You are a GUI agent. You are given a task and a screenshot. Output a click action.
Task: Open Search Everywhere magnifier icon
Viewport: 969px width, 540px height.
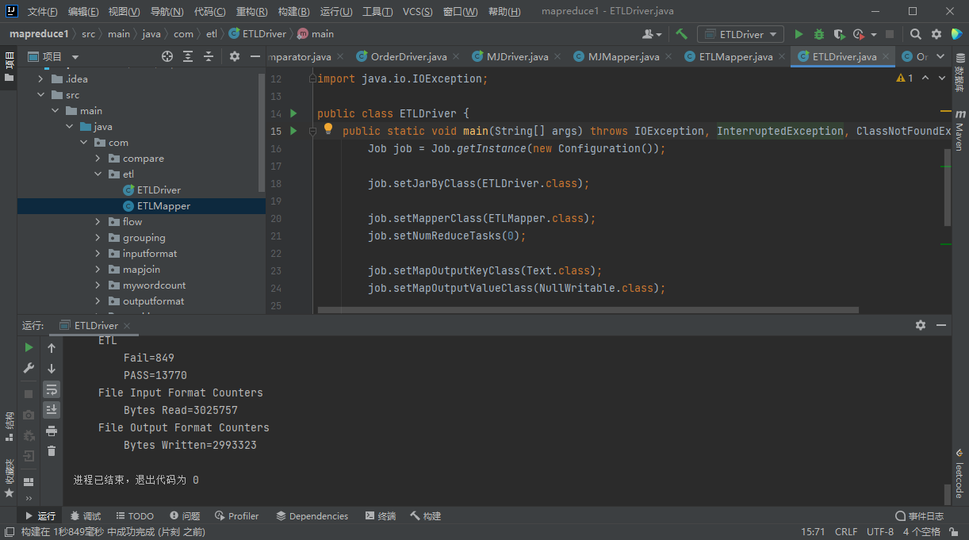pyautogui.click(x=916, y=34)
